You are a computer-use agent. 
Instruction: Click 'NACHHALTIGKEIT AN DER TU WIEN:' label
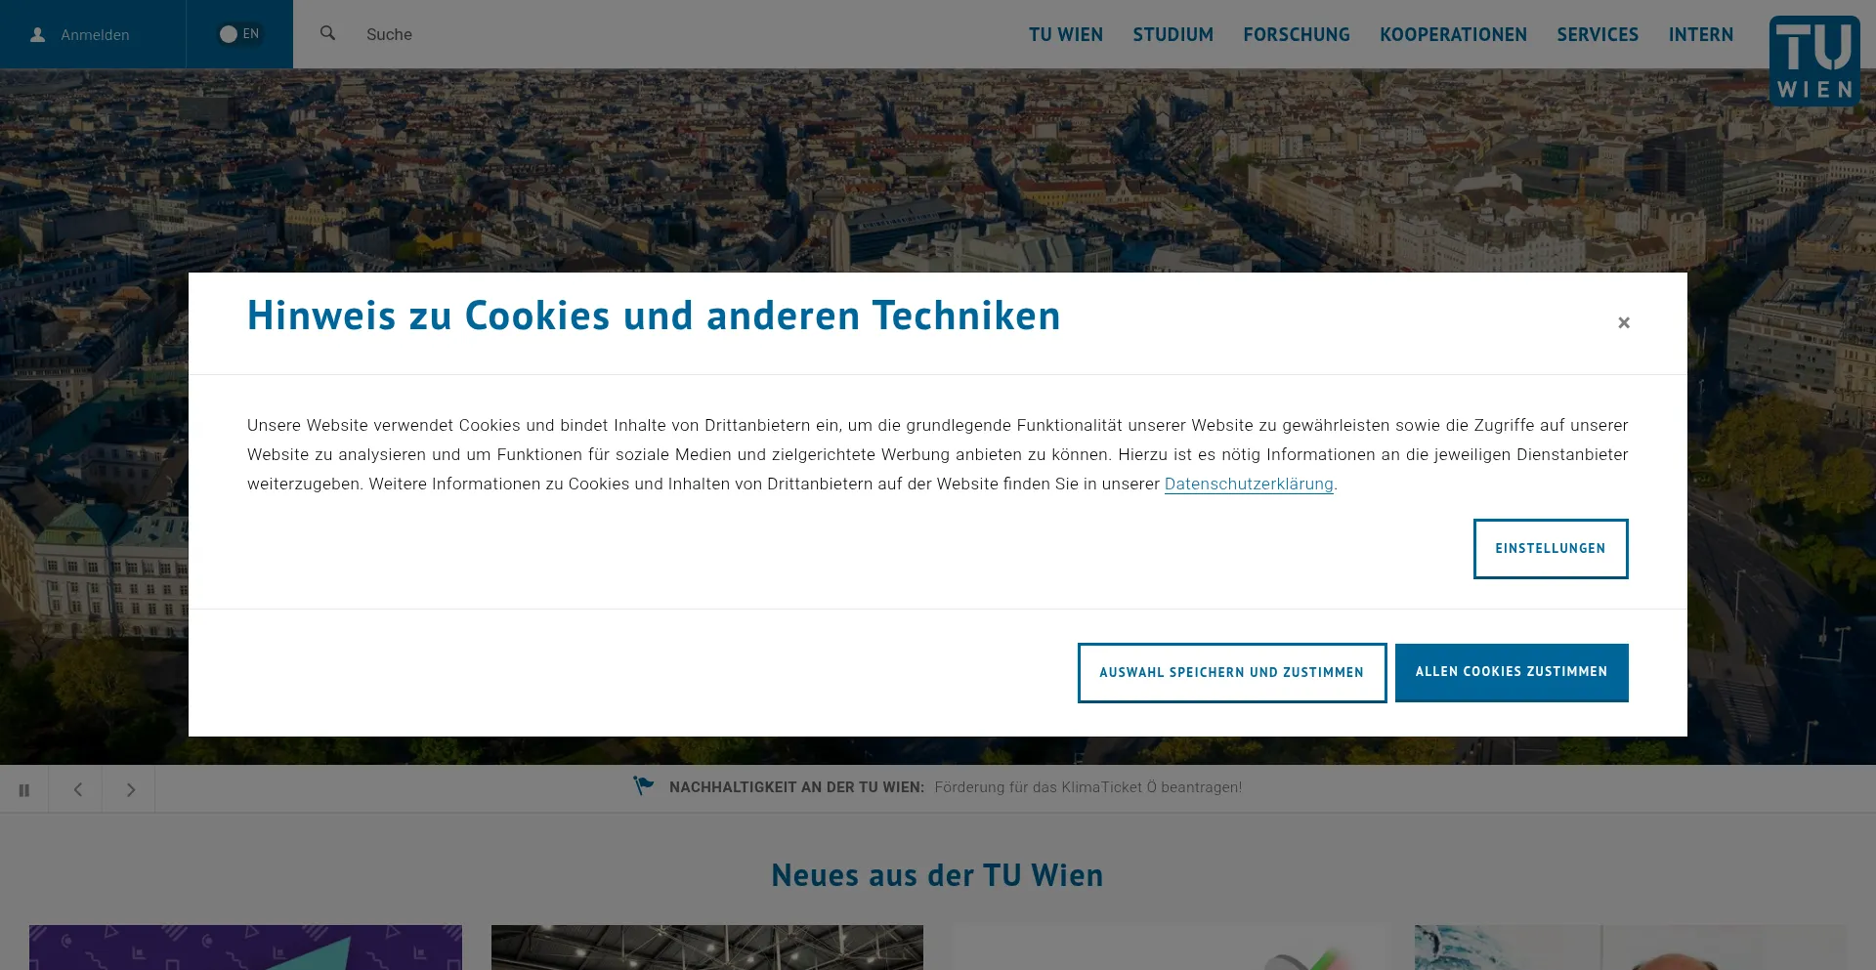click(796, 787)
